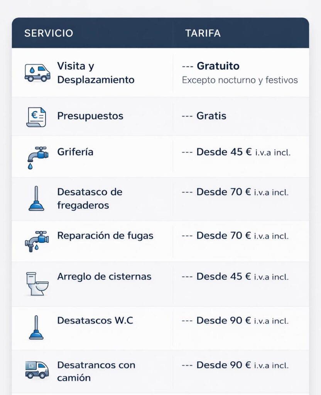The height and width of the screenshot is (395, 321).
Task: Click the TARIFA column header
Action: pos(203,33)
